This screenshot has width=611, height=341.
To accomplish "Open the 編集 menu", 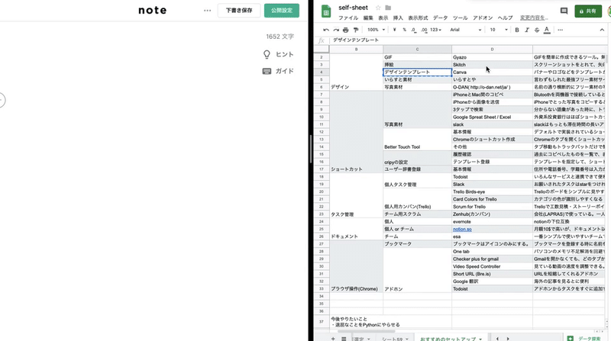I will (368, 18).
